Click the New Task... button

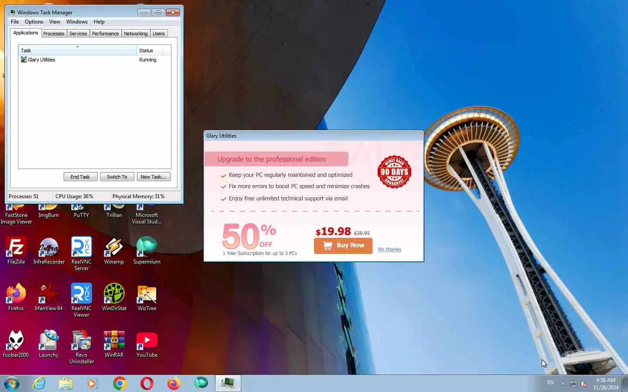tap(154, 177)
